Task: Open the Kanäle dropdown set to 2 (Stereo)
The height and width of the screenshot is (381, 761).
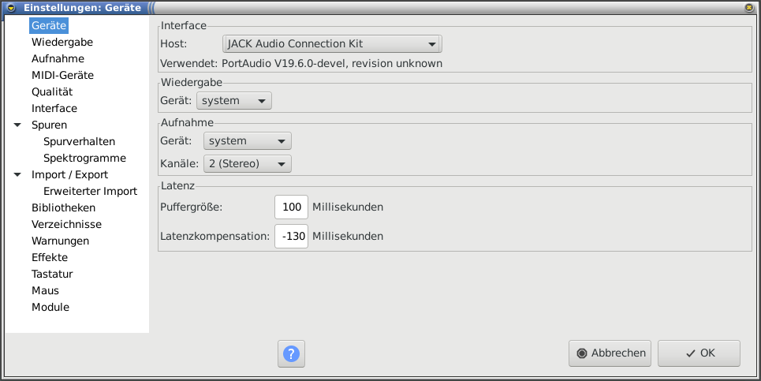Action: tap(247, 164)
